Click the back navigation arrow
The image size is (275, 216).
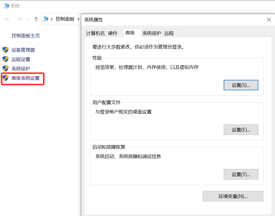coord(8,19)
